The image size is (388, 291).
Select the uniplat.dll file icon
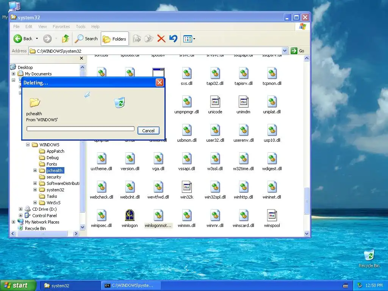[272, 102]
